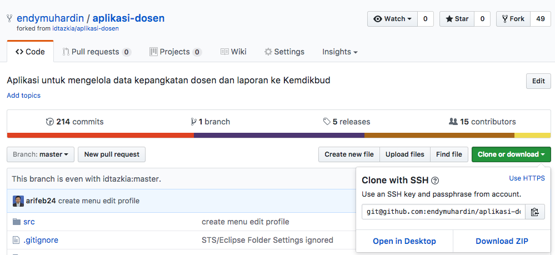Screen dimensions: 555x255
Task: Click arifeb24's avatar thumbnail
Action: pos(18,201)
